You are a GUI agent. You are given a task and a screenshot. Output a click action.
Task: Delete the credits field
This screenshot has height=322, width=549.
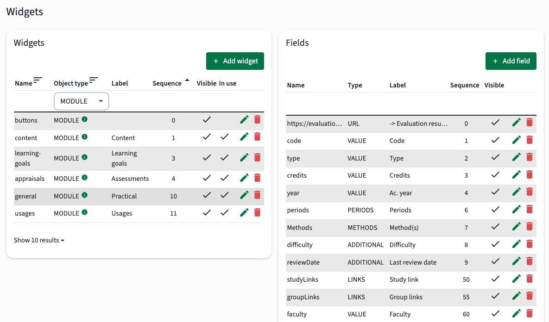pos(530,174)
